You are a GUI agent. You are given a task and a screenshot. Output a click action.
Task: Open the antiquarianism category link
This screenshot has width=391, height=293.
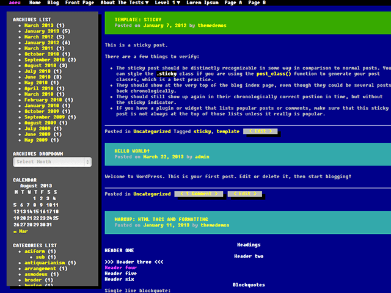coord(45,263)
